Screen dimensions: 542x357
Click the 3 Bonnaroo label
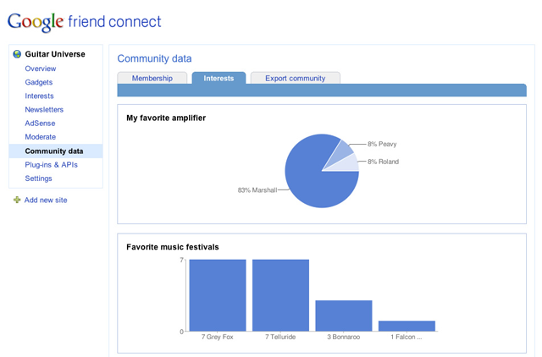coord(344,337)
